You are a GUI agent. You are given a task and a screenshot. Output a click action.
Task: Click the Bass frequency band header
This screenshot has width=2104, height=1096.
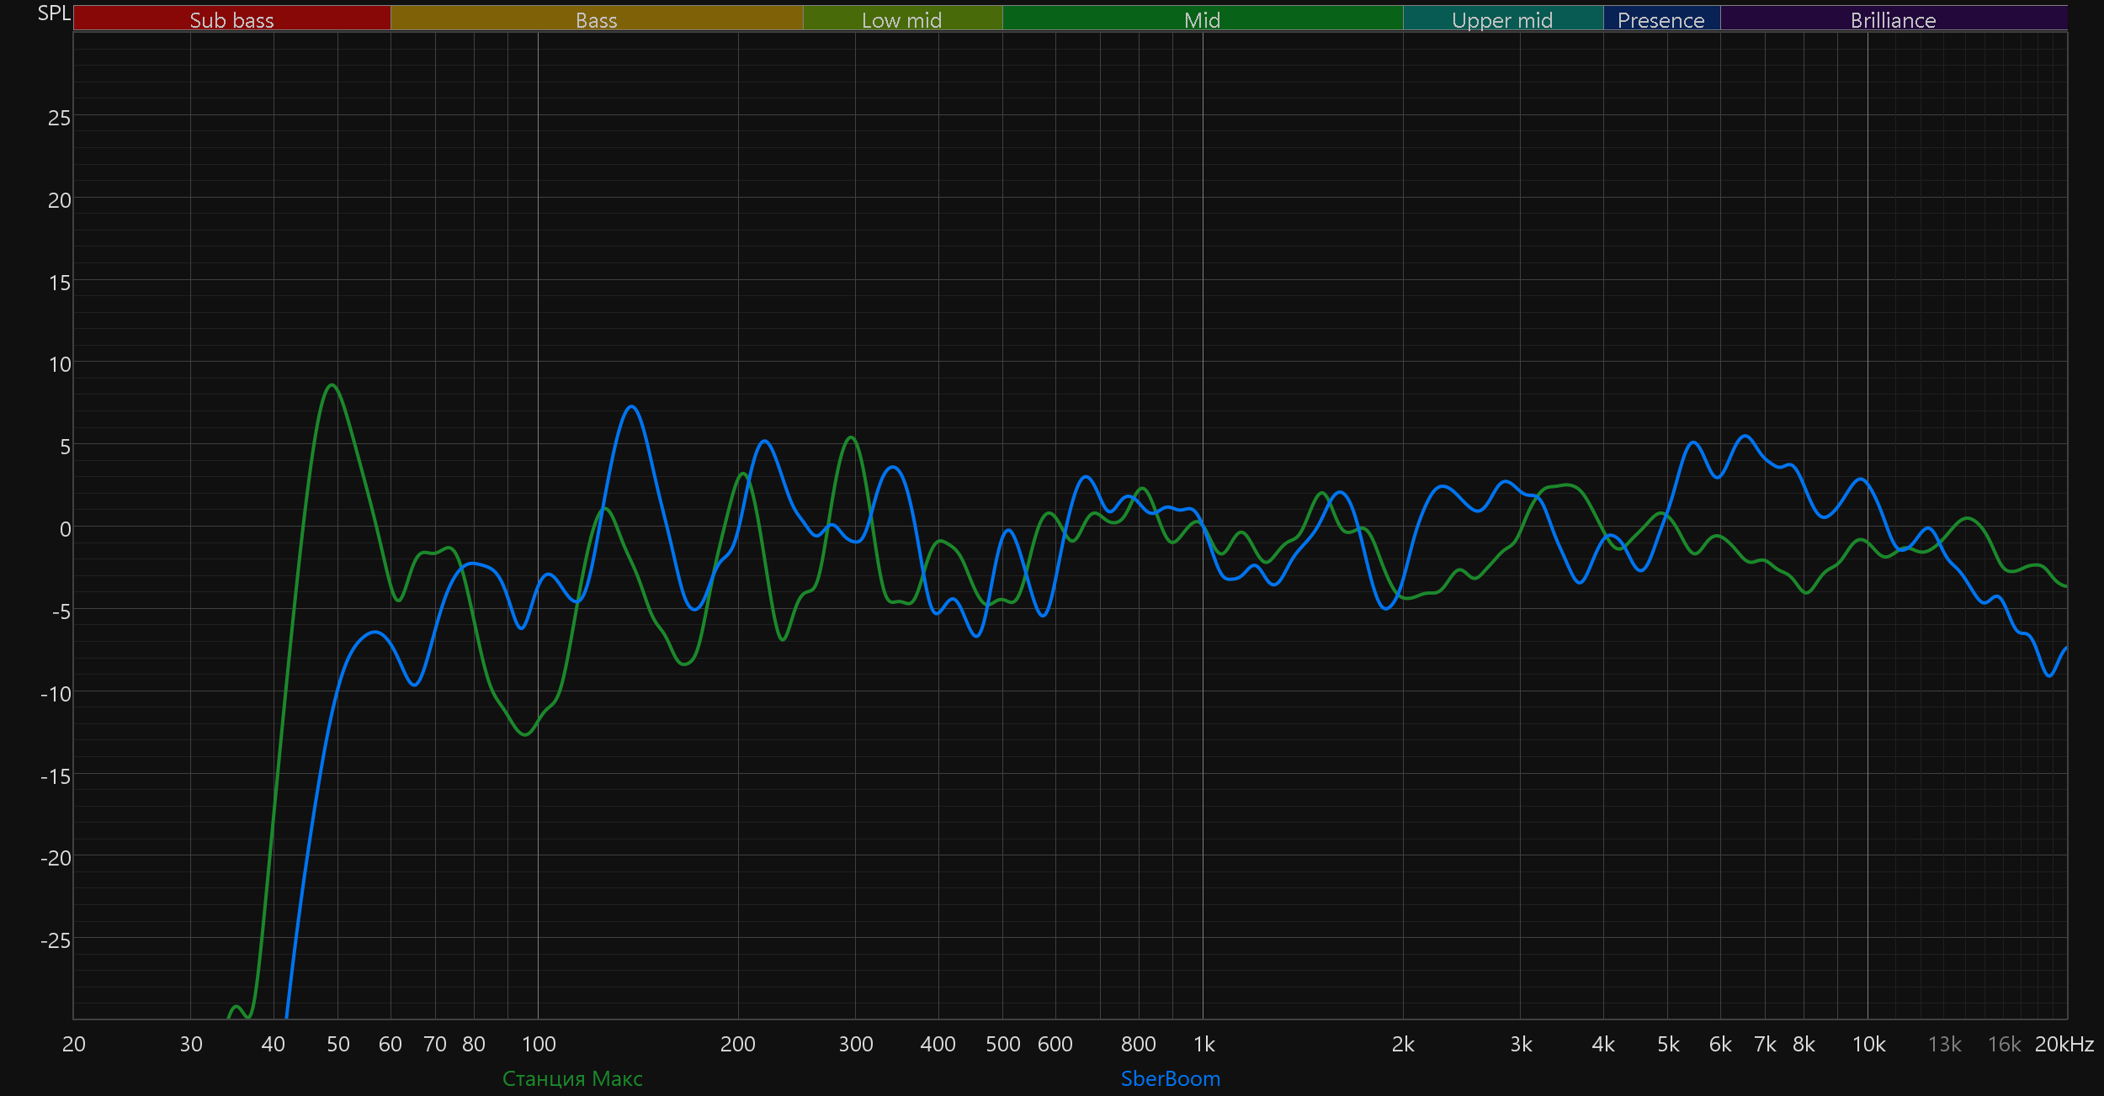pos(596,19)
